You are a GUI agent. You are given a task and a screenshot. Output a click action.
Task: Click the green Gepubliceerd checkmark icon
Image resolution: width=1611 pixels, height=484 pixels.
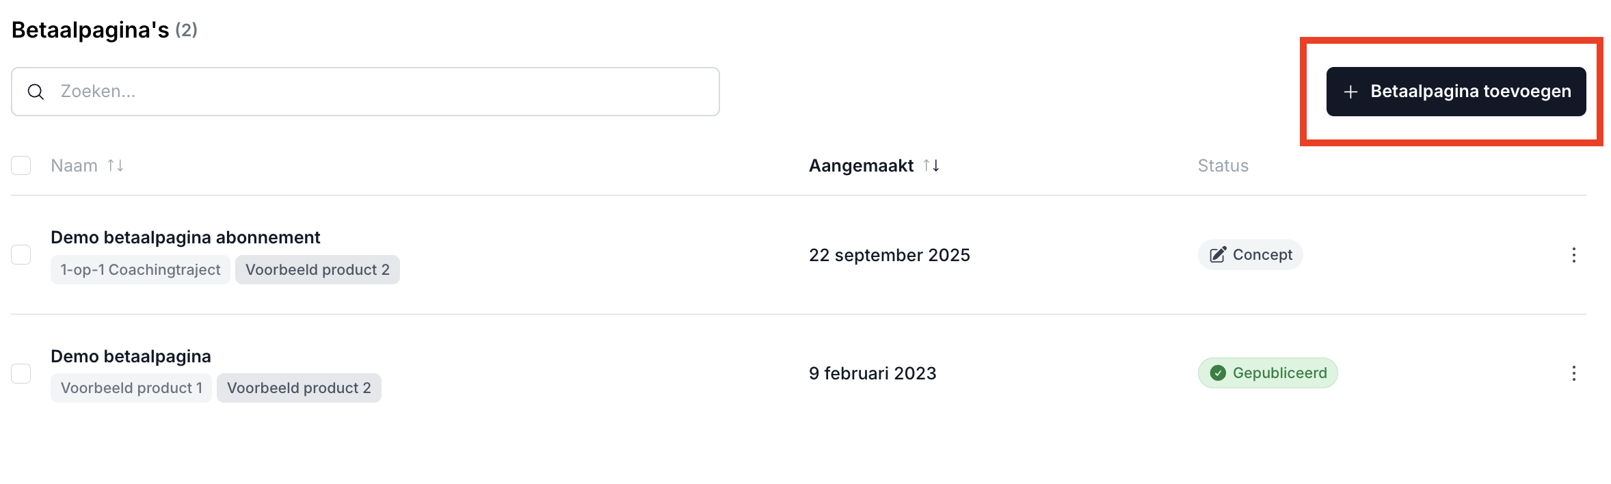click(x=1218, y=373)
